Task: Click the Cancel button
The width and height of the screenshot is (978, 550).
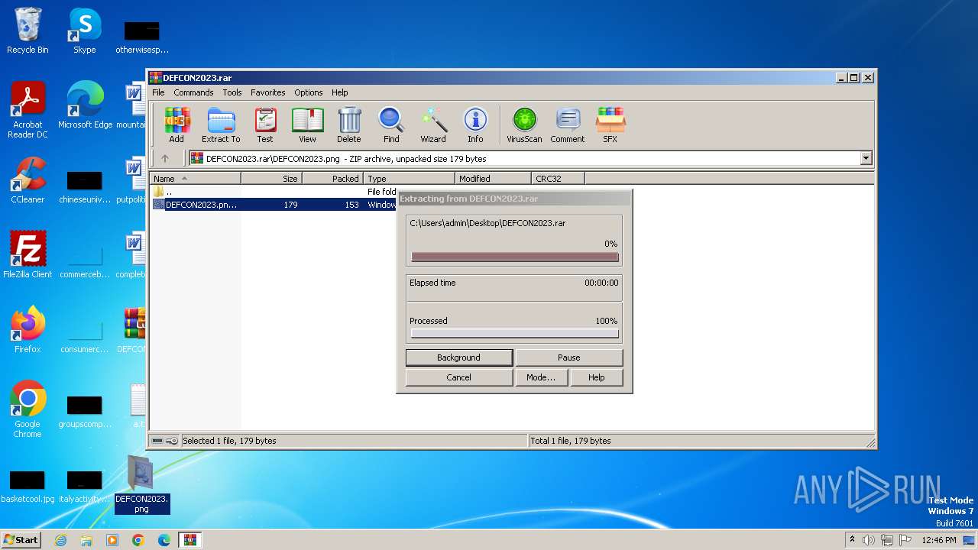Action: [x=458, y=377]
